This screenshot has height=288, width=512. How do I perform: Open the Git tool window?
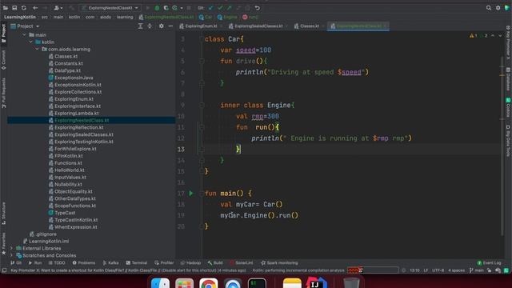pos(16,263)
